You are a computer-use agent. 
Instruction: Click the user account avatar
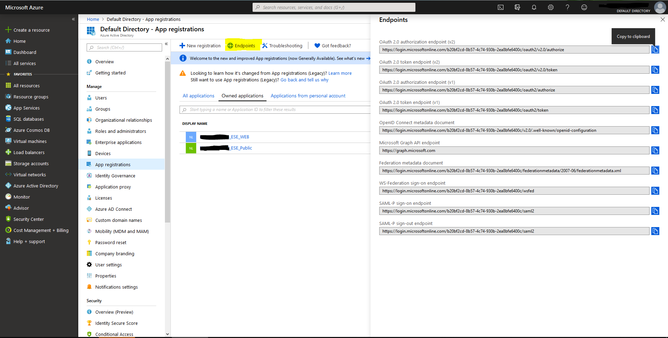pos(660,7)
